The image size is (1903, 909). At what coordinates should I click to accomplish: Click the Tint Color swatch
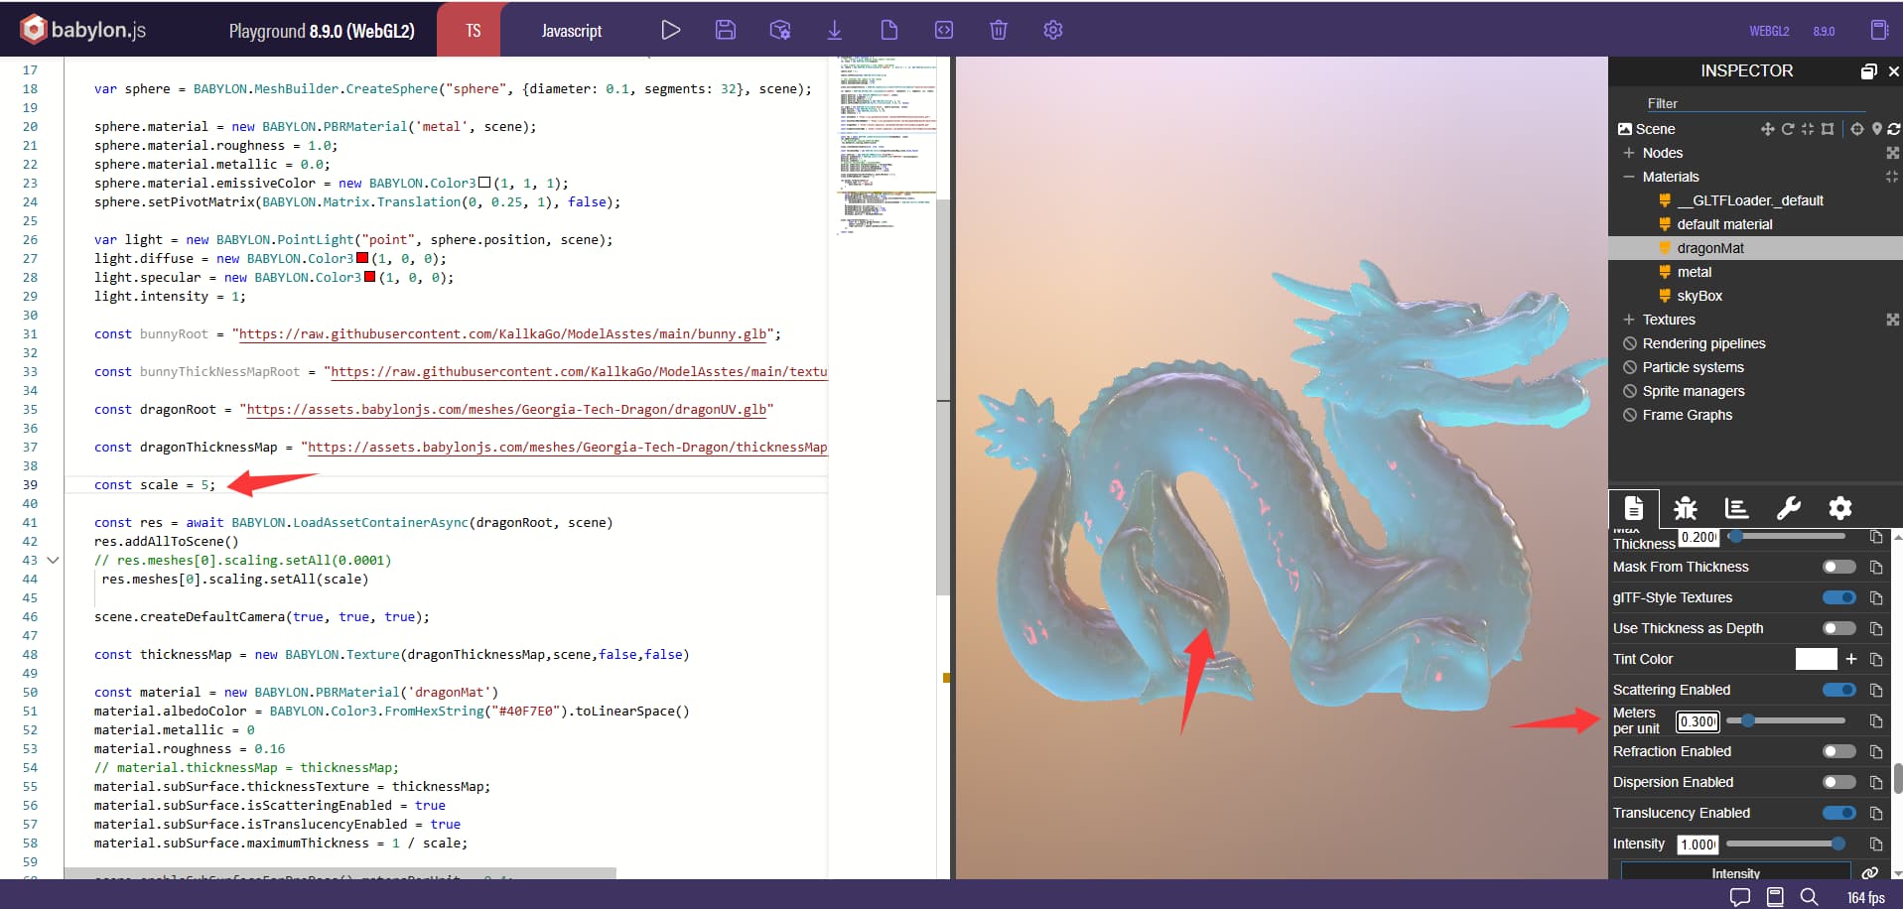point(1817,659)
